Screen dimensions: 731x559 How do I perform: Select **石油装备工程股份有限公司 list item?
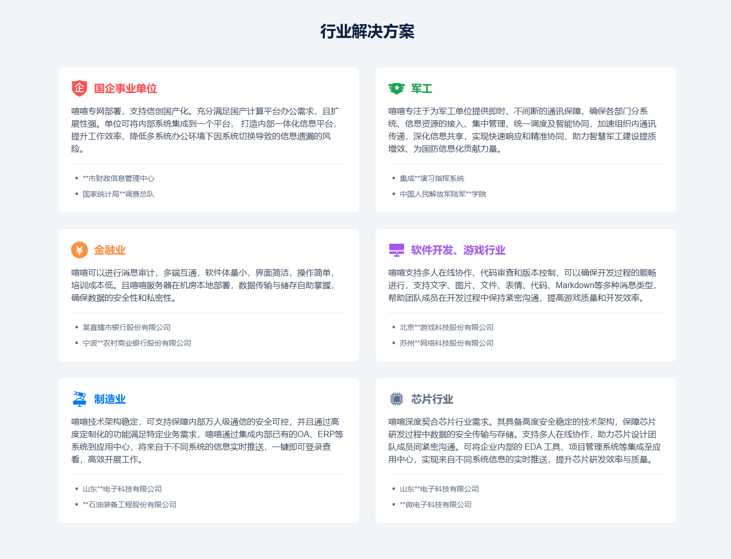pos(129,505)
